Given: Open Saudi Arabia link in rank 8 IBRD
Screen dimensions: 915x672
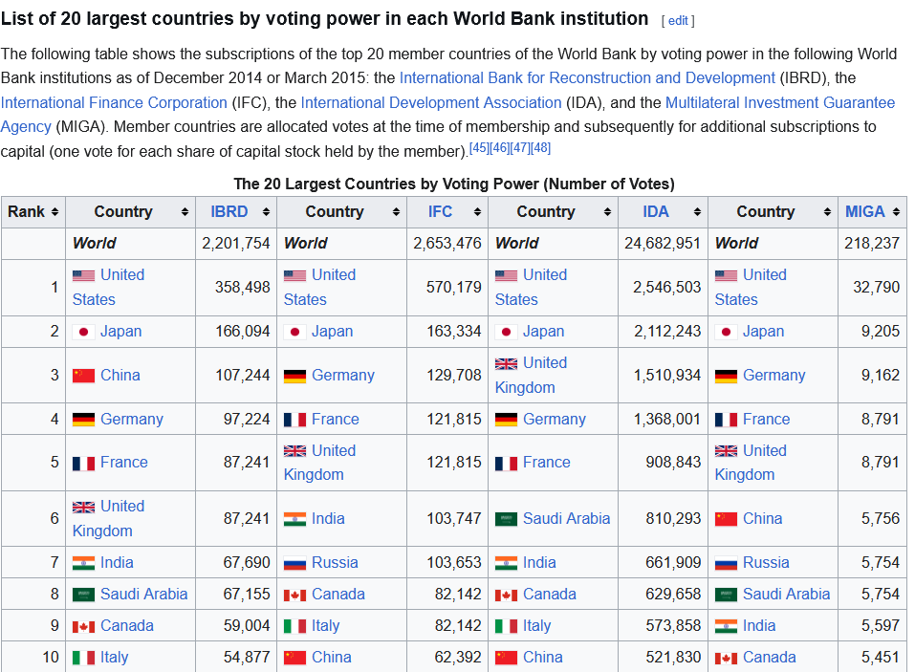Looking at the screenshot, I should point(144,595).
